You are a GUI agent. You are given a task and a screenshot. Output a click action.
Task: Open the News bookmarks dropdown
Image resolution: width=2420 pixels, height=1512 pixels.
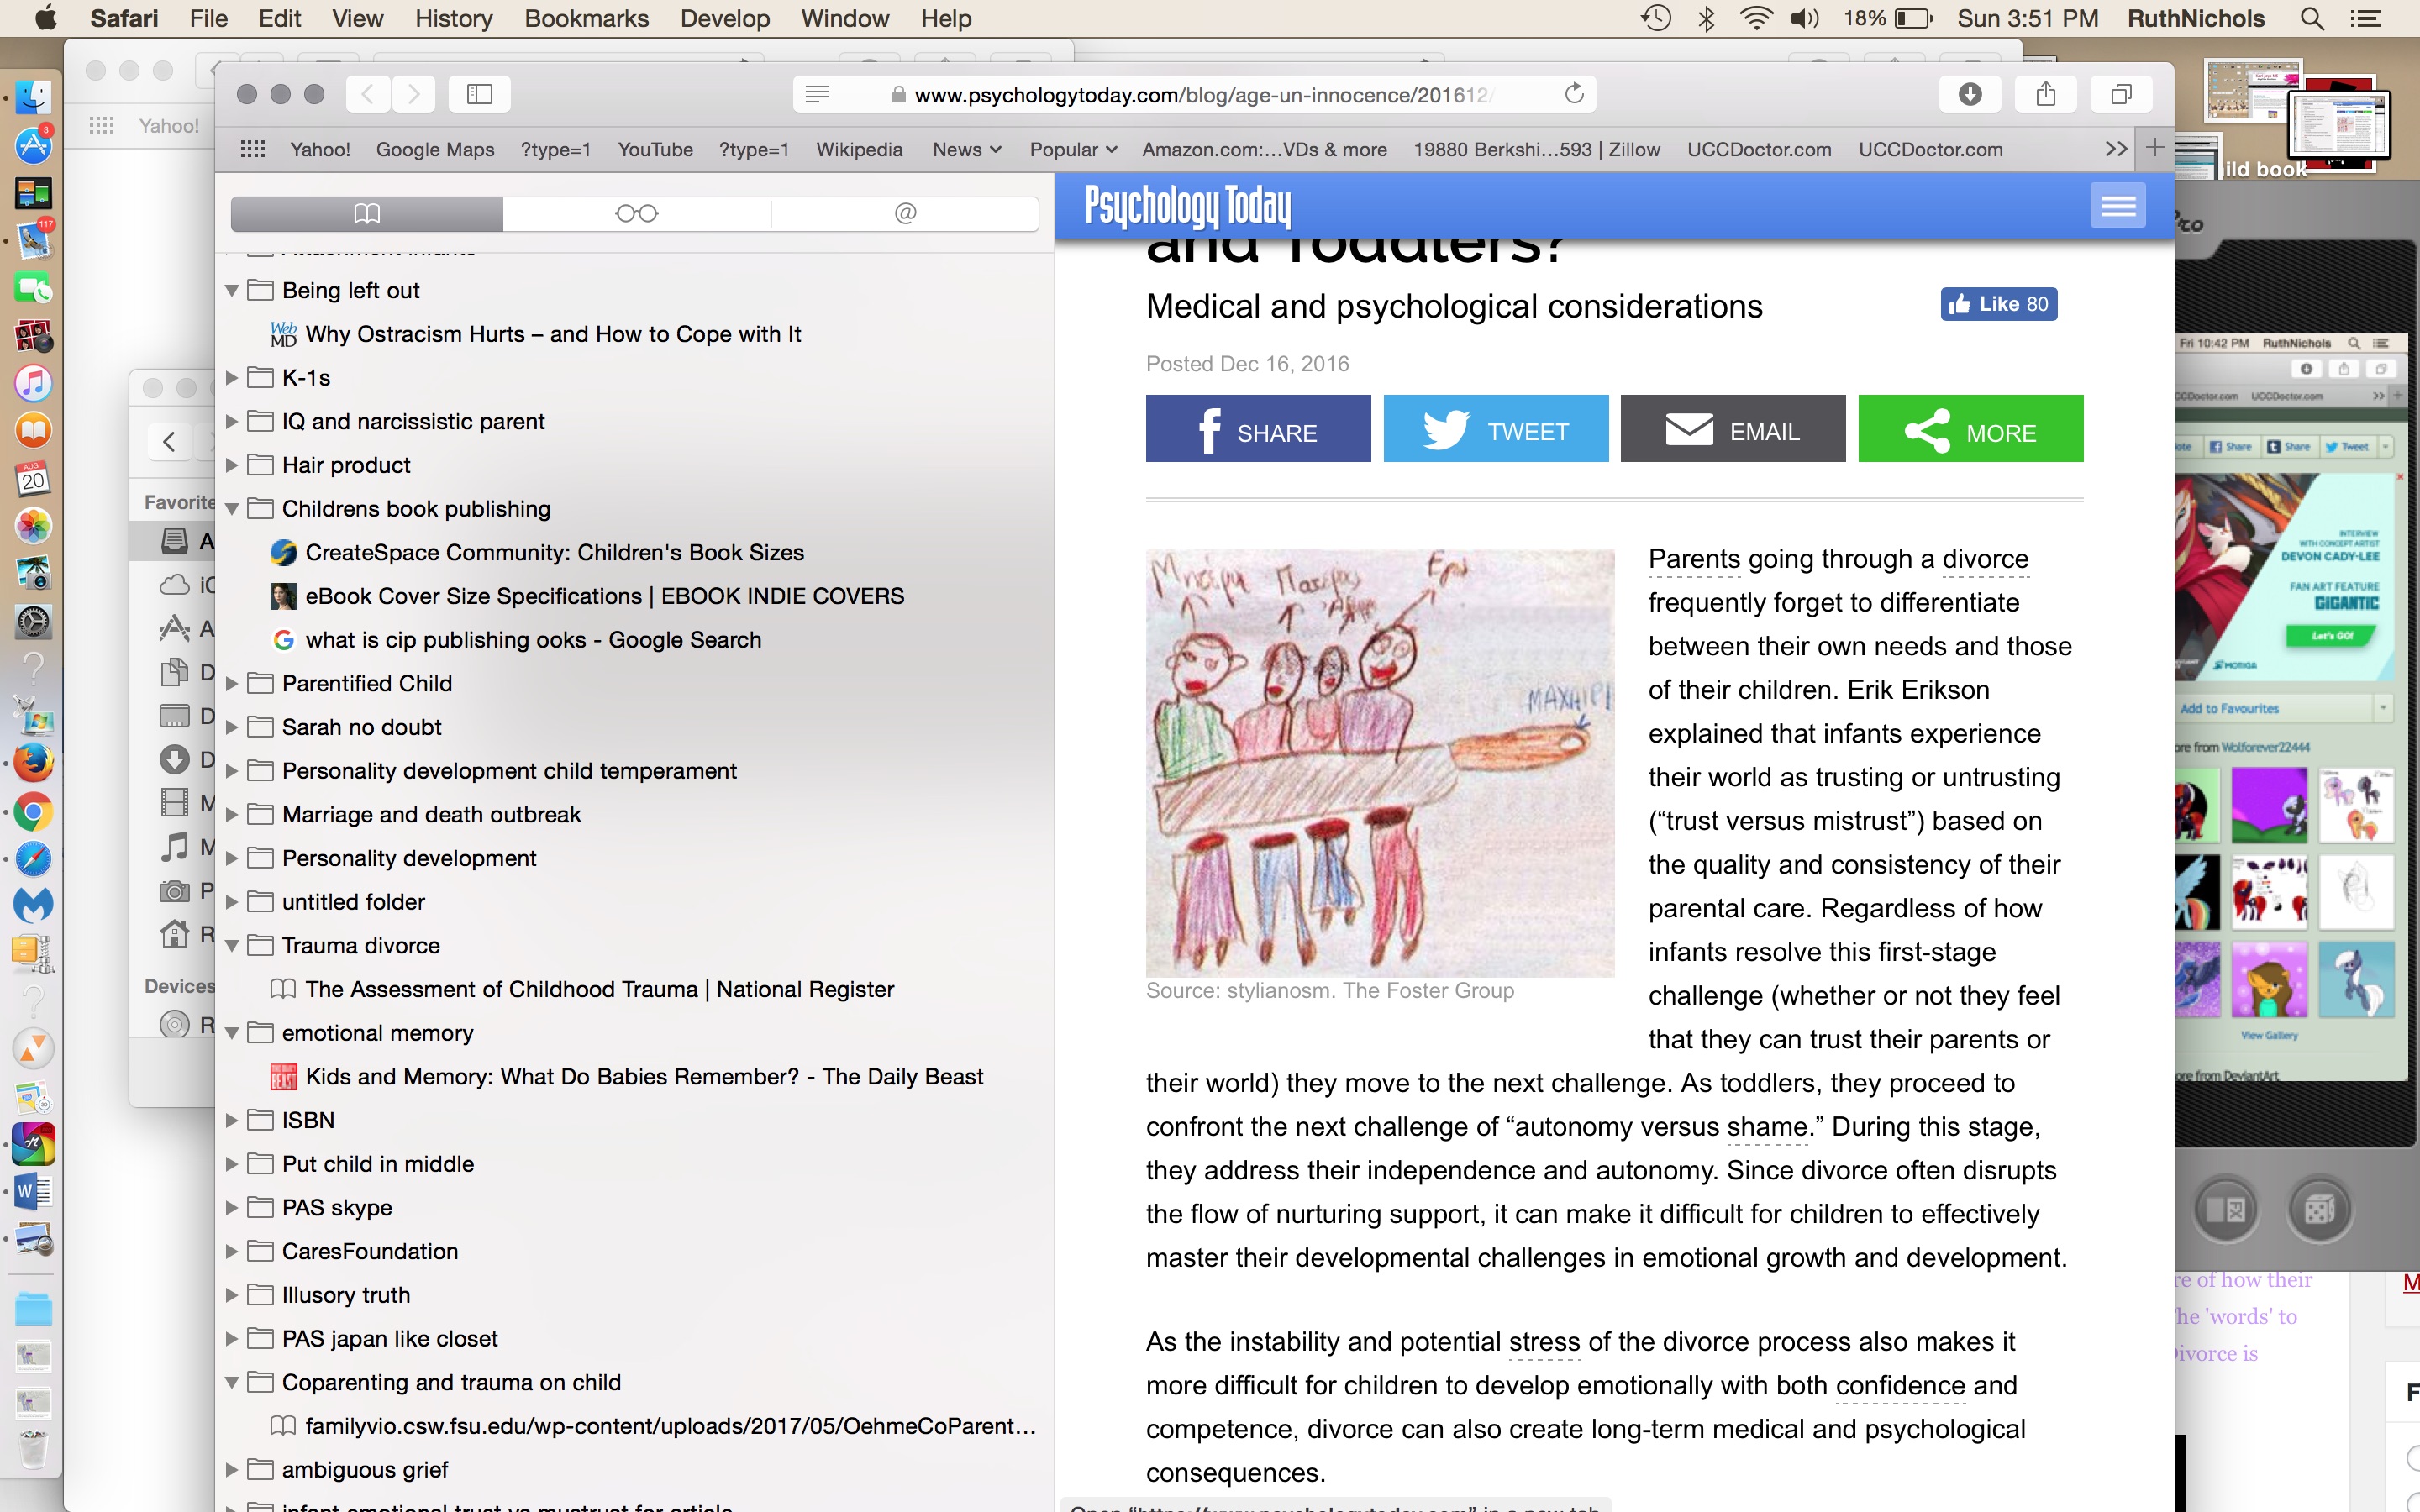pos(966,150)
